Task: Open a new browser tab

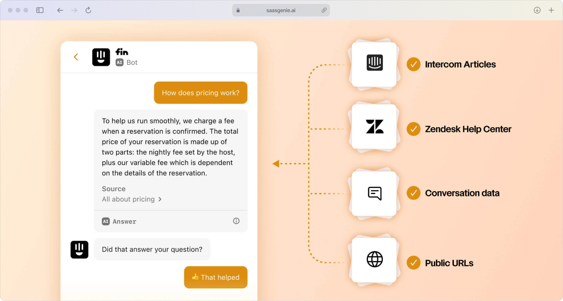Action: tap(552, 10)
